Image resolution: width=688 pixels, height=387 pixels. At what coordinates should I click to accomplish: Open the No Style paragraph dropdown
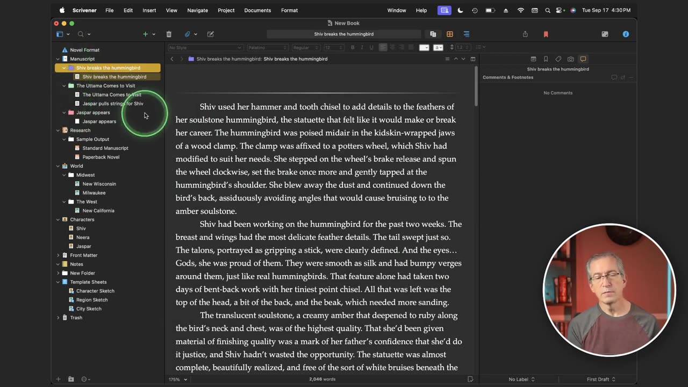coord(205,47)
